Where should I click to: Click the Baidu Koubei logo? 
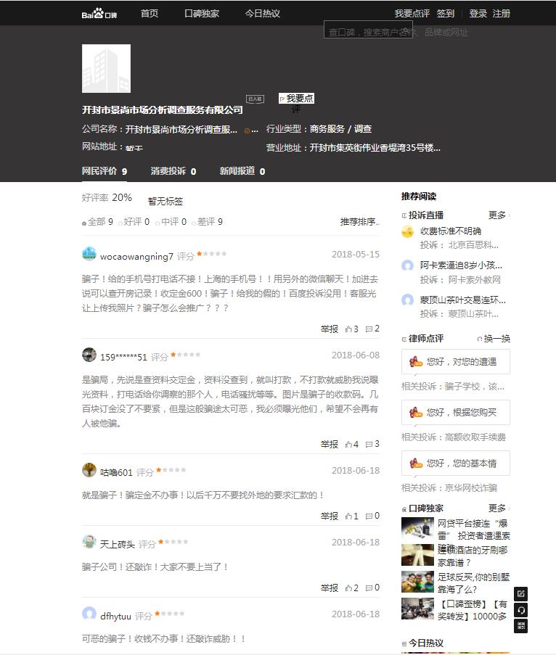pyautogui.click(x=99, y=14)
